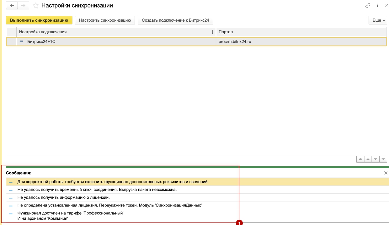This screenshot has height=225, width=389.
Task: Open Настроить синхронизацию
Action: pyautogui.click(x=105, y=20)
